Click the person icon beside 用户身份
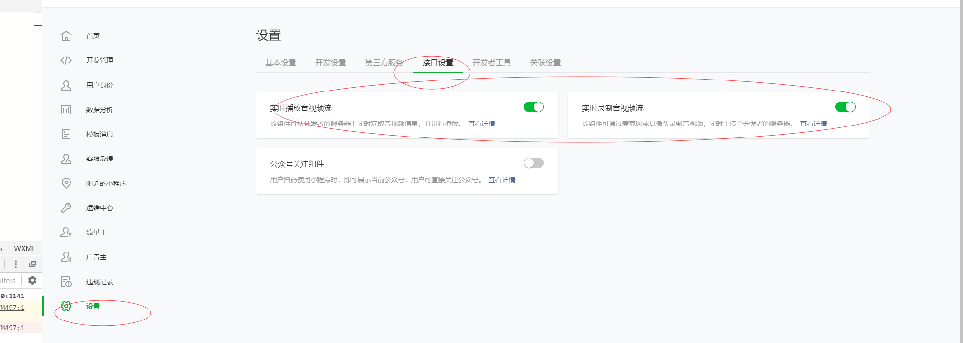 click(66, 85)
